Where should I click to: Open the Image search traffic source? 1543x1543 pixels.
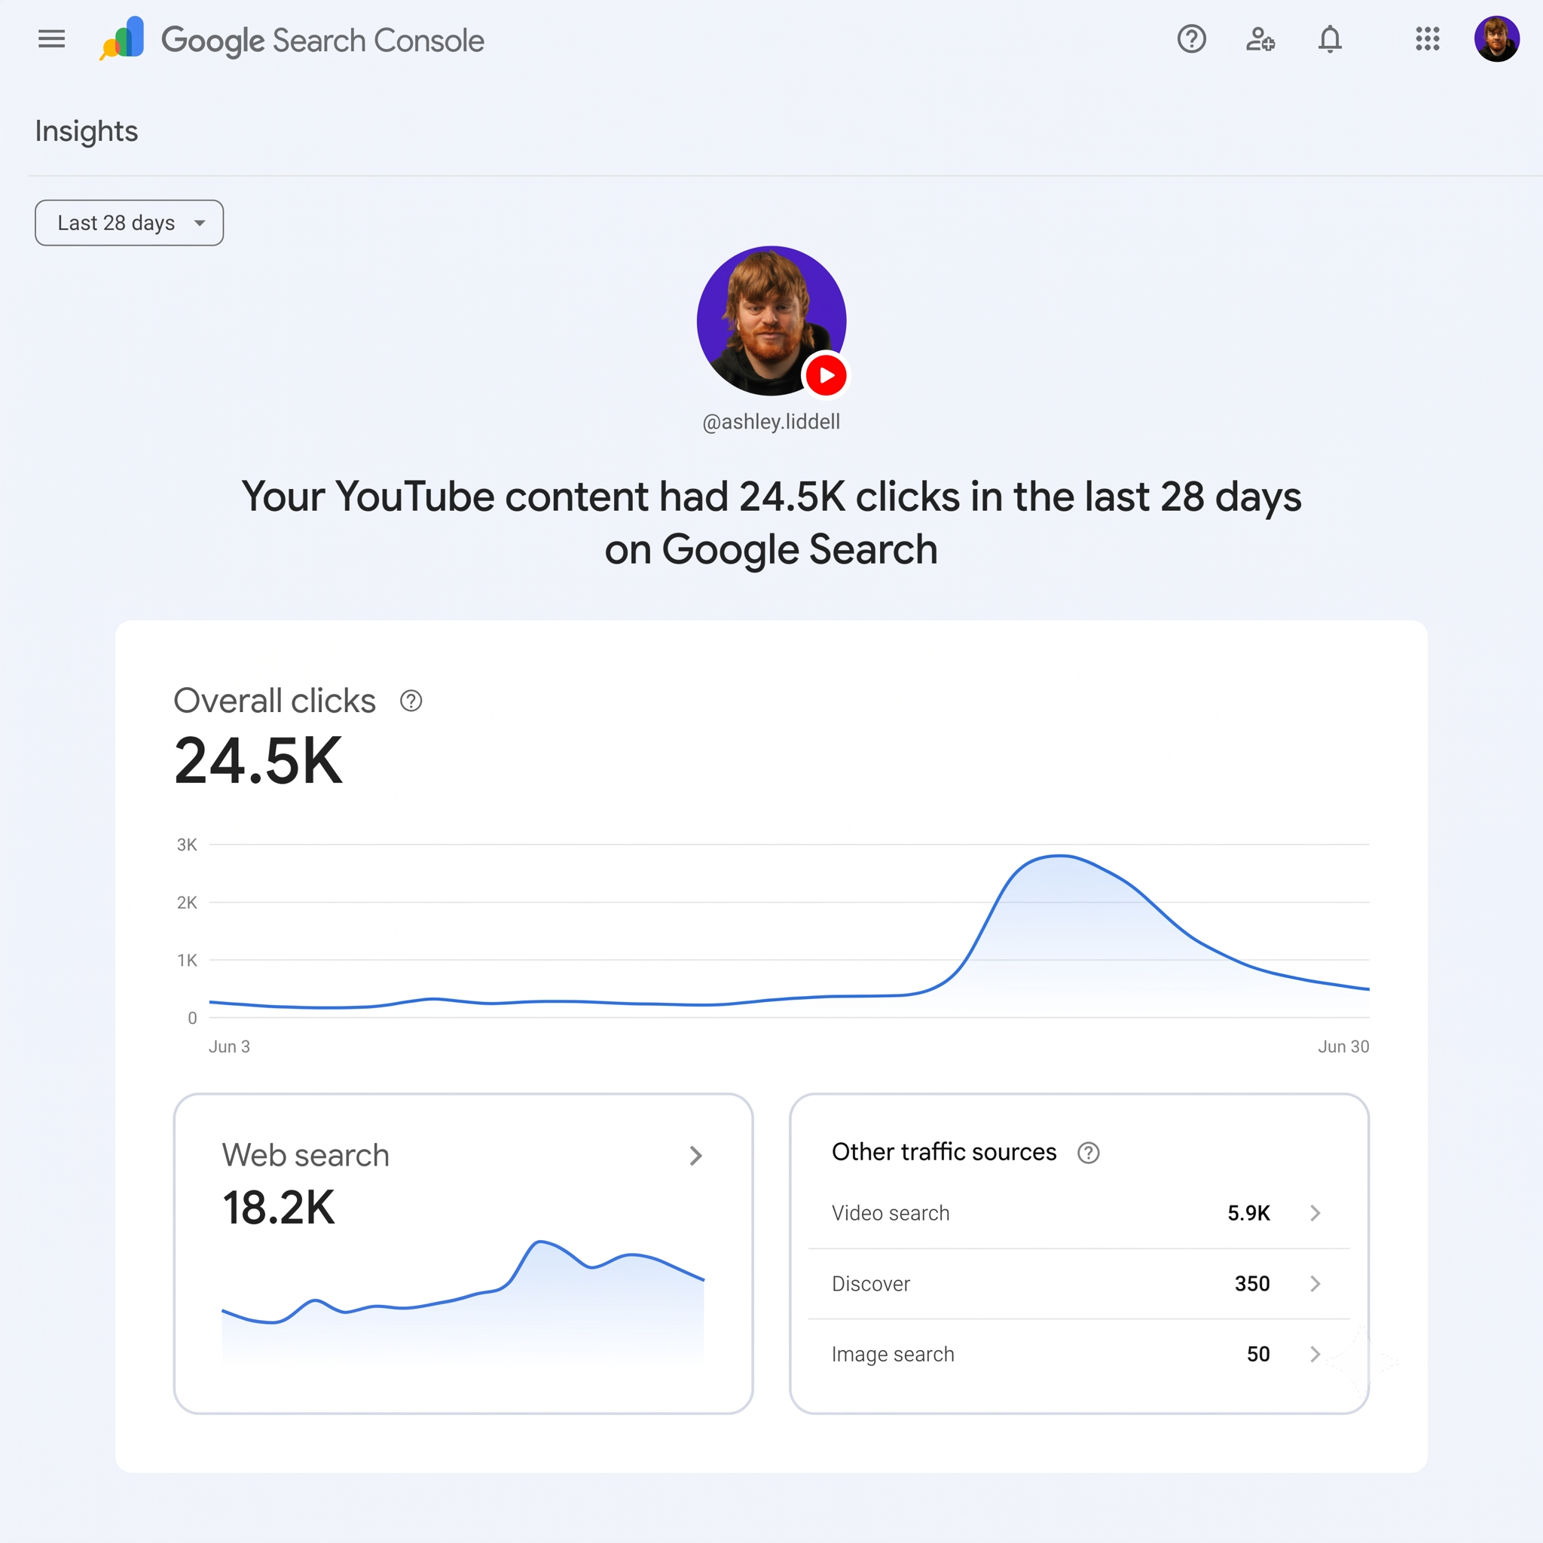coord(1079,1354)
